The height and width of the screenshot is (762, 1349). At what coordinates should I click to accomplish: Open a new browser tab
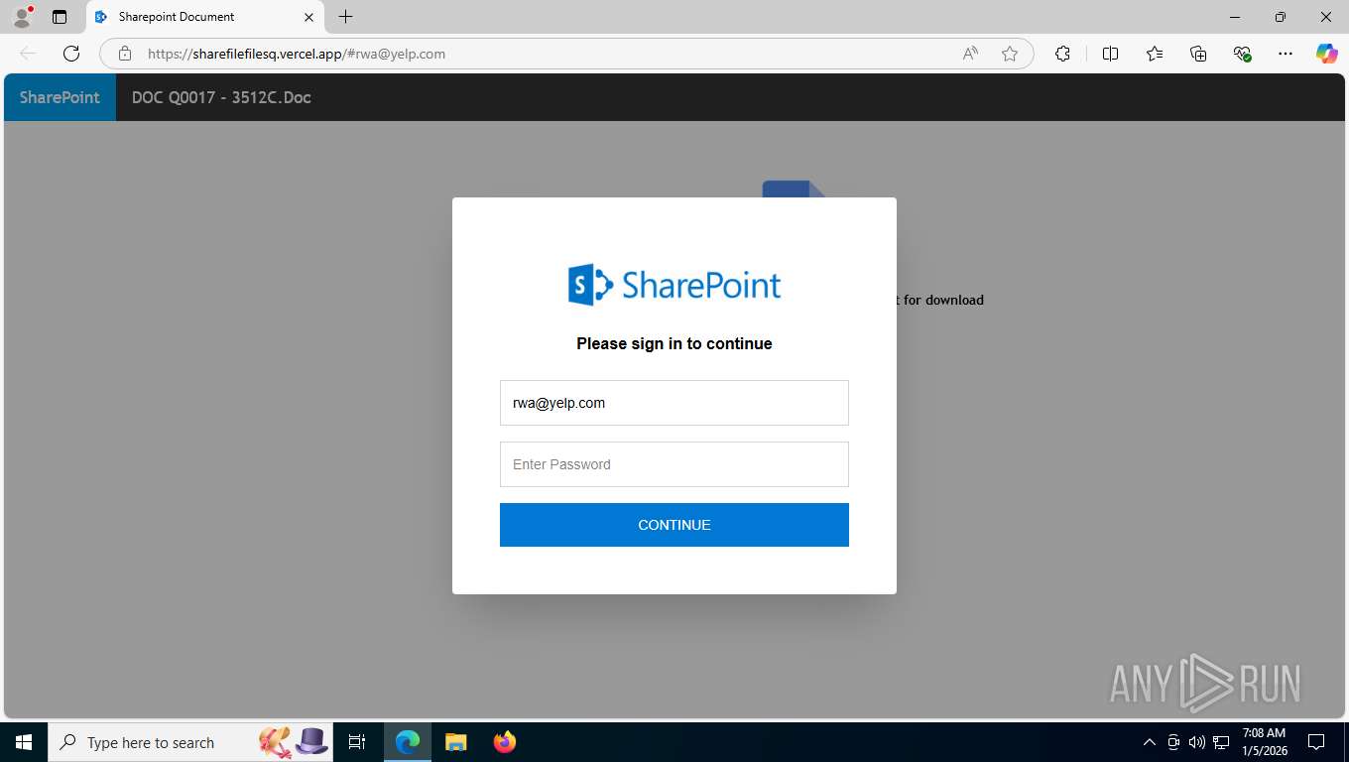(x=345, y=17)
